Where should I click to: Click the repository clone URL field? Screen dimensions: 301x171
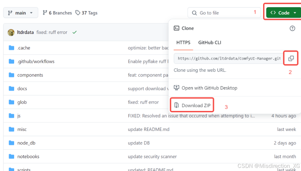tap(229, 58)
